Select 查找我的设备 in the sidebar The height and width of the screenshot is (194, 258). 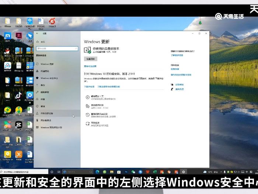pyautogui.click(x=57, y=113)
